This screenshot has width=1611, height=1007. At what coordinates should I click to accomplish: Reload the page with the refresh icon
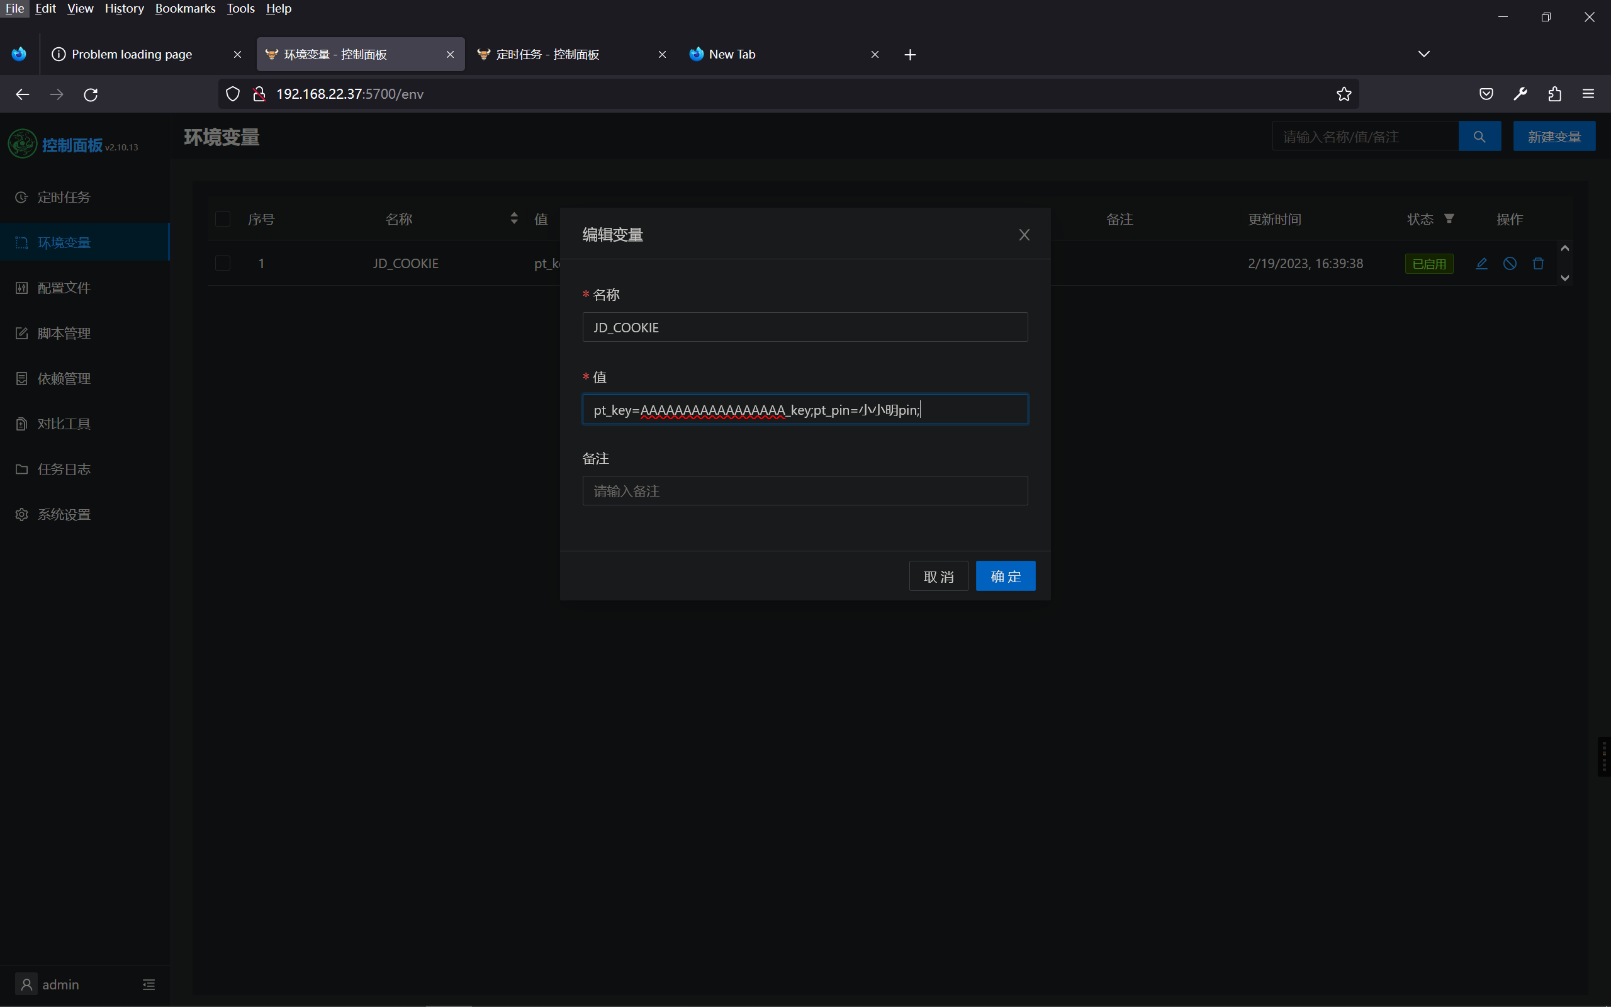(x=91, y=94)
